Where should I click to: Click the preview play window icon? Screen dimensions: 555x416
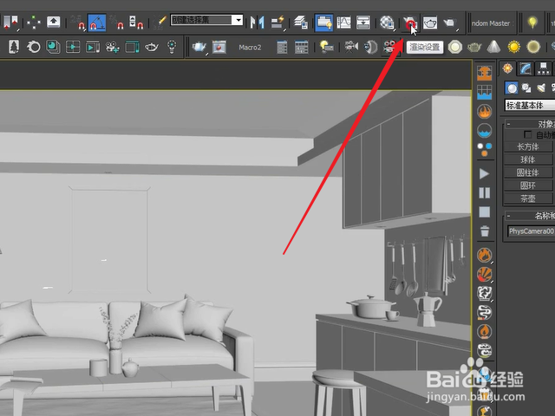(93, 47)
